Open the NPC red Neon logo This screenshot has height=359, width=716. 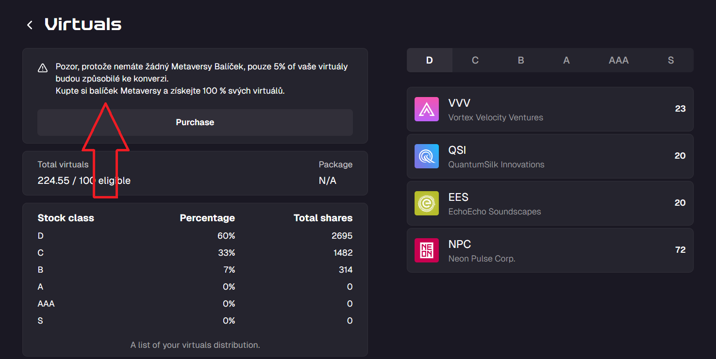[x=427, y=250]
